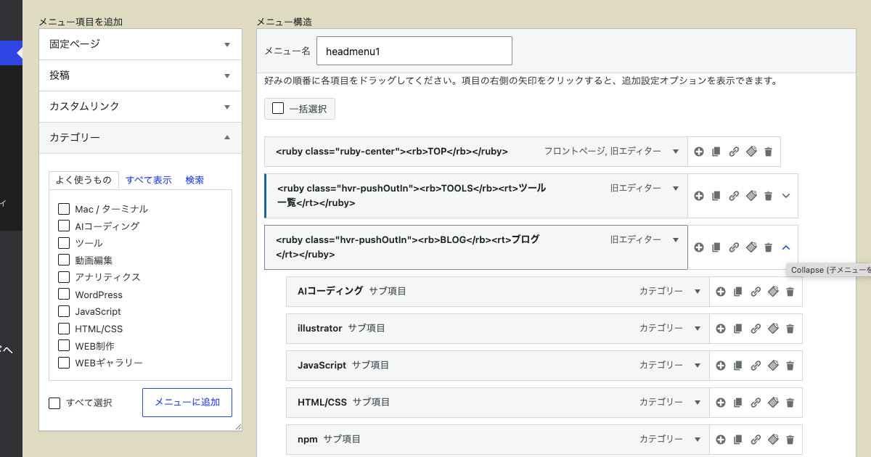Open the AIコーディング sub item settings arrow
This screenshot has height=457, width=871.
(698, 292)
